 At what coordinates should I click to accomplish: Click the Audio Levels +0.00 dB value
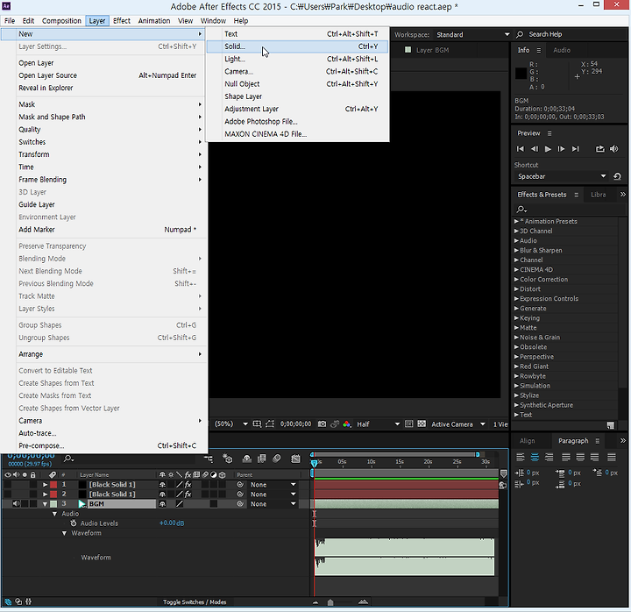172,523
